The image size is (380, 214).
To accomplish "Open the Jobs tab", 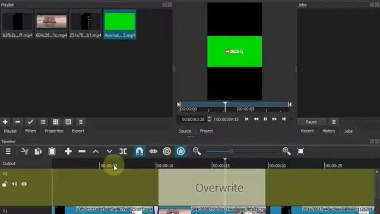I will pos(349,131).
